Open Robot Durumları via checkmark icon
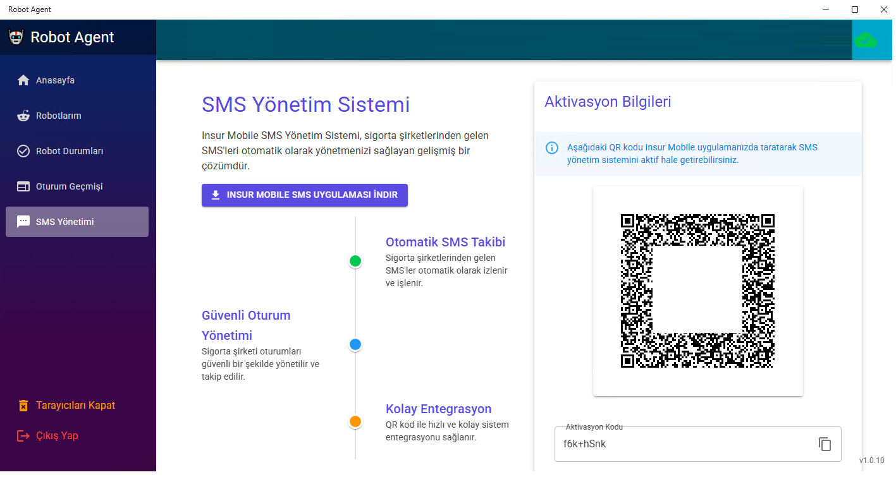 click(x=24, y=150)
